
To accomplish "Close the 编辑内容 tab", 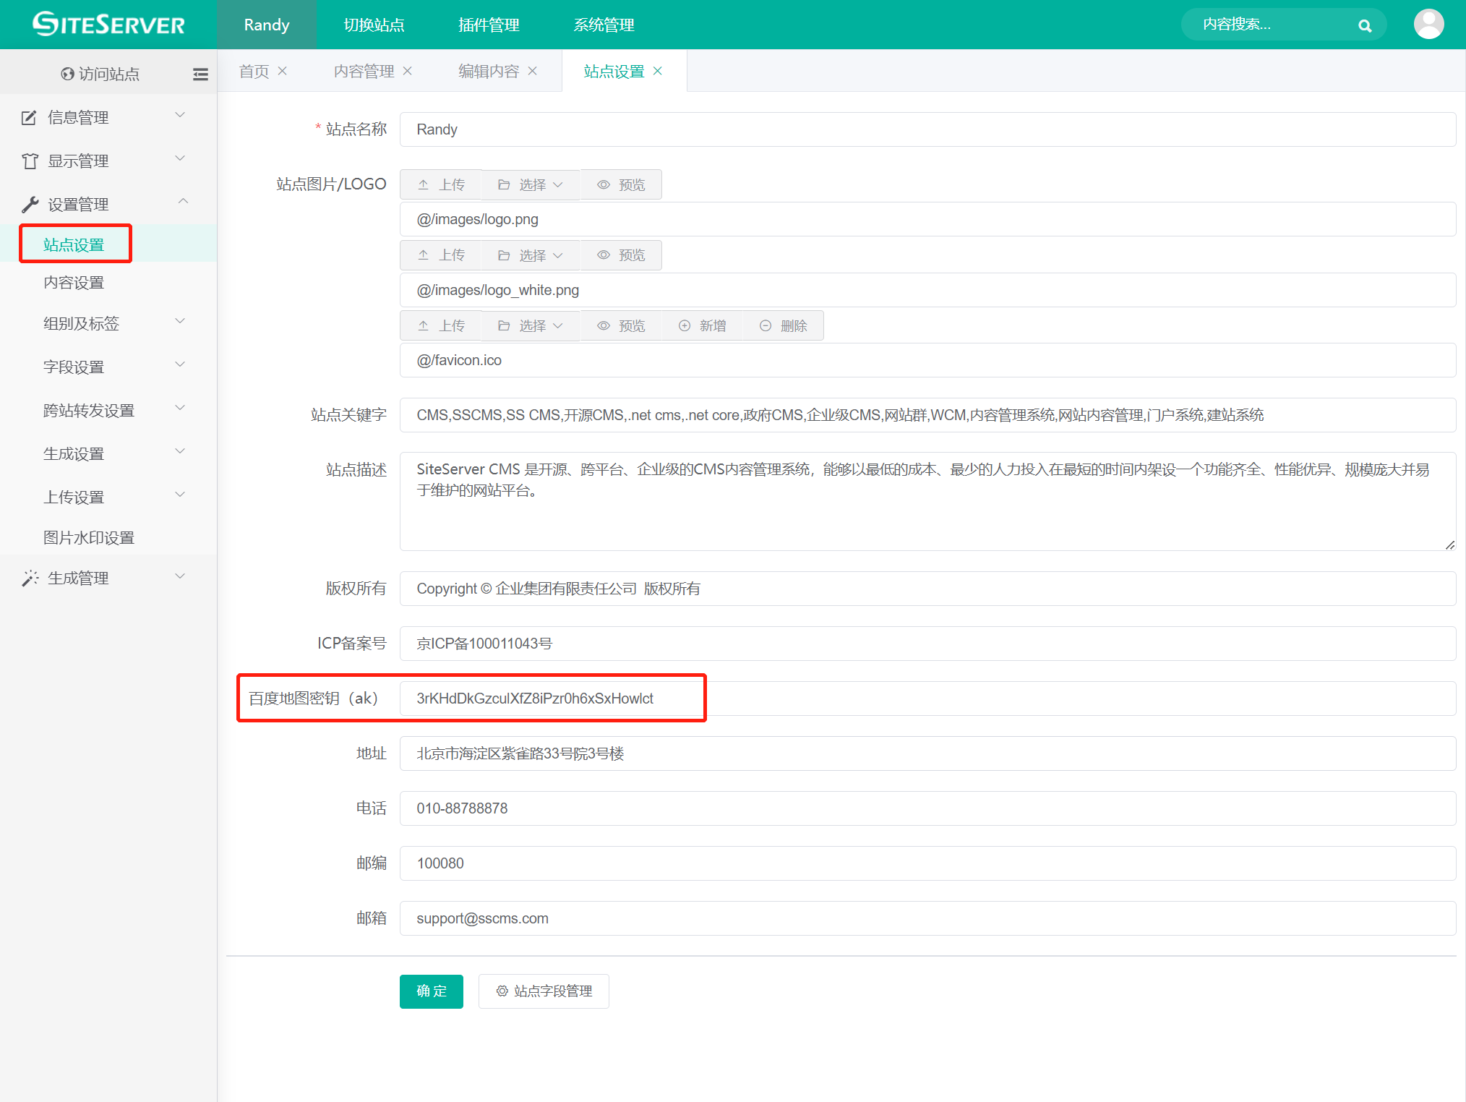I will coord(533,71).
